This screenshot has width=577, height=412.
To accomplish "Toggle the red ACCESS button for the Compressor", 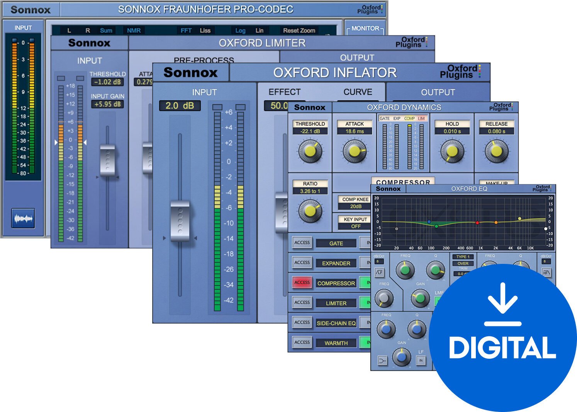I will coord(302,282).
